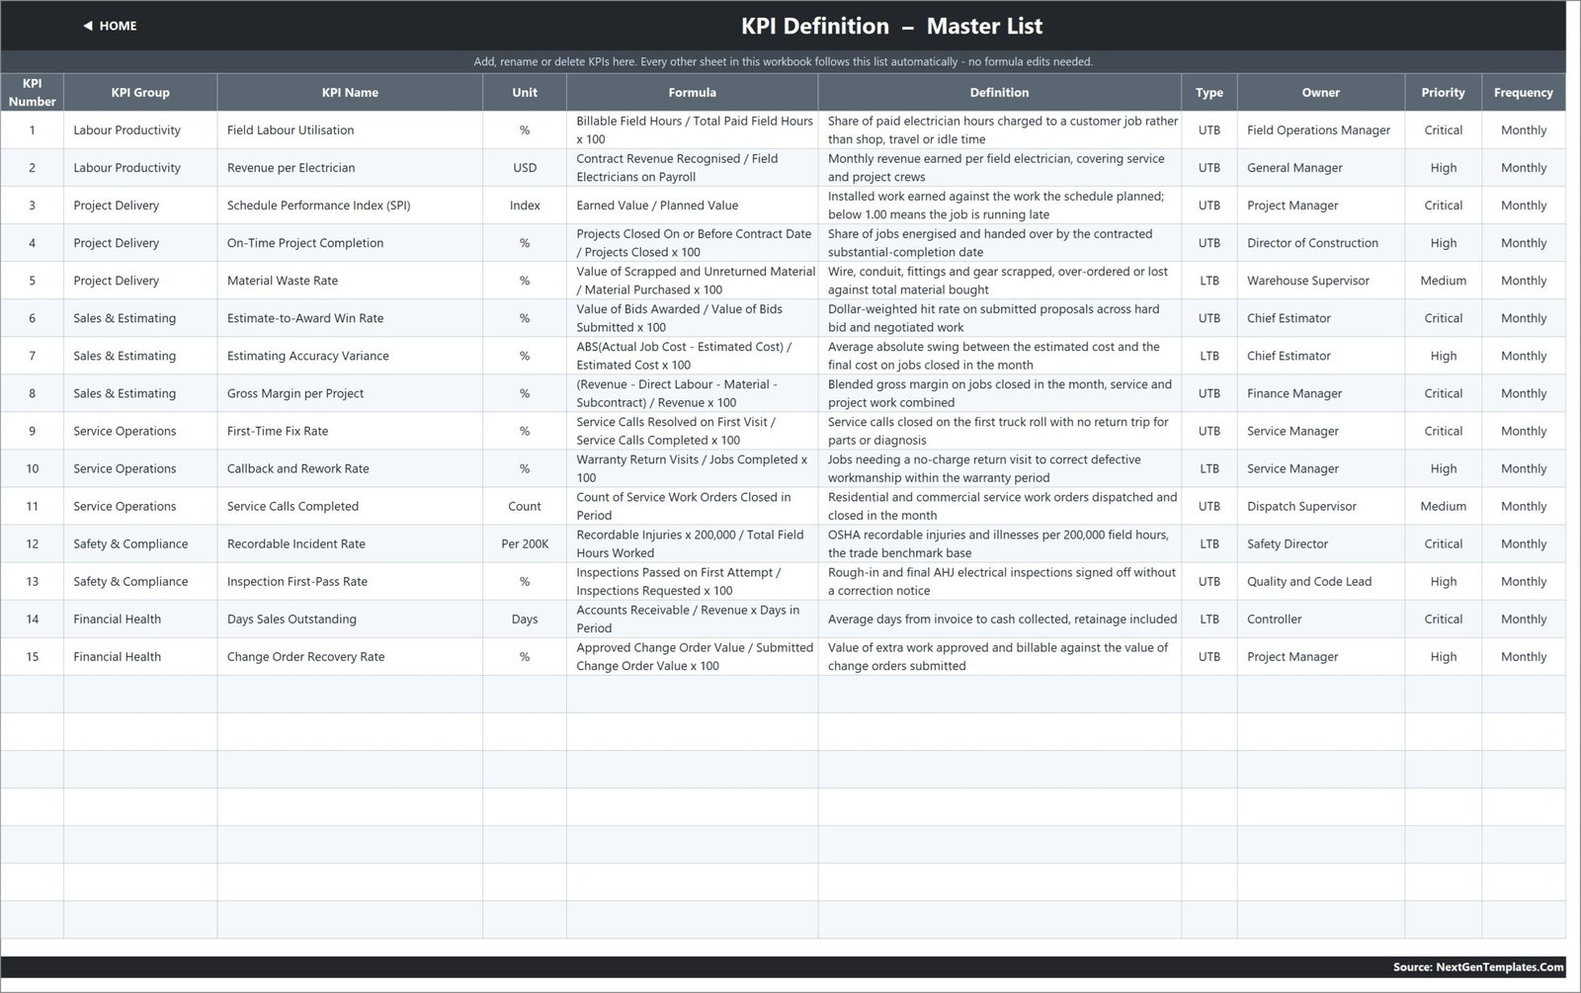Click the Service Calls Completed cell
The width and height of the screenshot is (1581, 993).
350,506
